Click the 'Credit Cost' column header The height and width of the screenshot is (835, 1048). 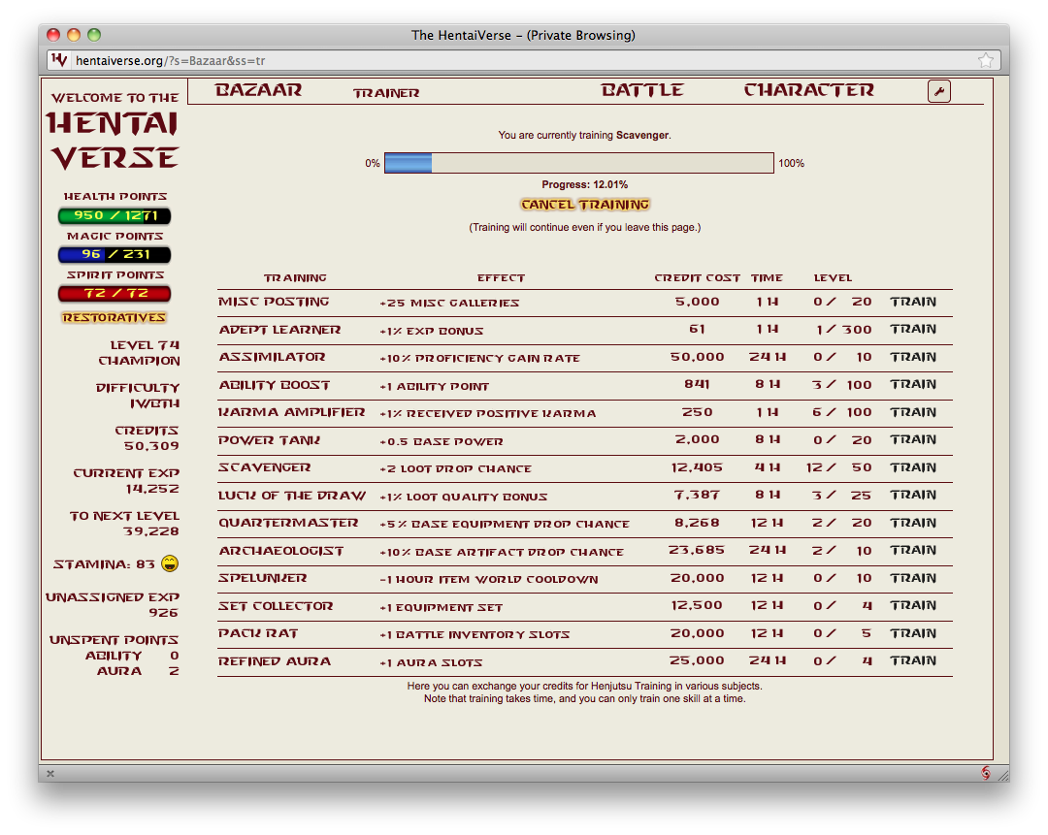697,278
